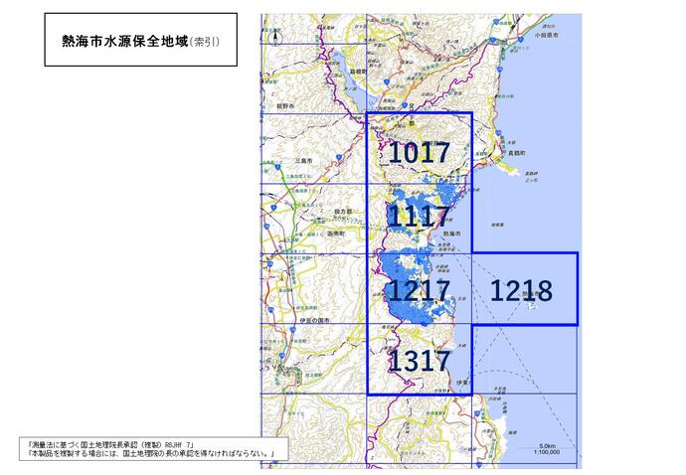Screen dimensions: 686x475
Task: Click the 真鶴町 place label
Action: (x=517, y=153)
